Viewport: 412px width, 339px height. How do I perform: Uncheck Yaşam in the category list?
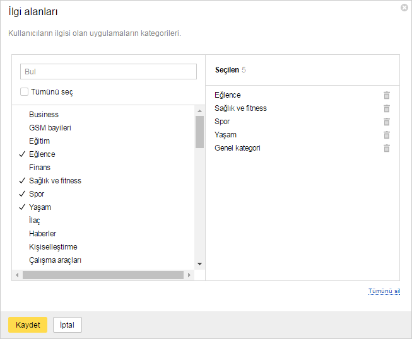tap(40, 207)
